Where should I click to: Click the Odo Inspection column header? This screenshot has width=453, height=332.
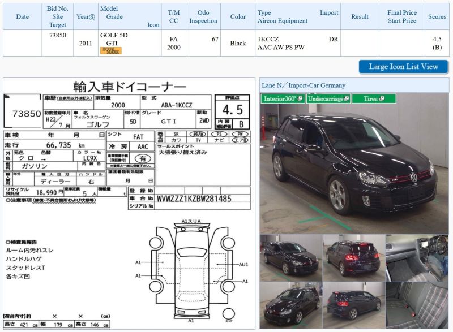click(203, 17)
